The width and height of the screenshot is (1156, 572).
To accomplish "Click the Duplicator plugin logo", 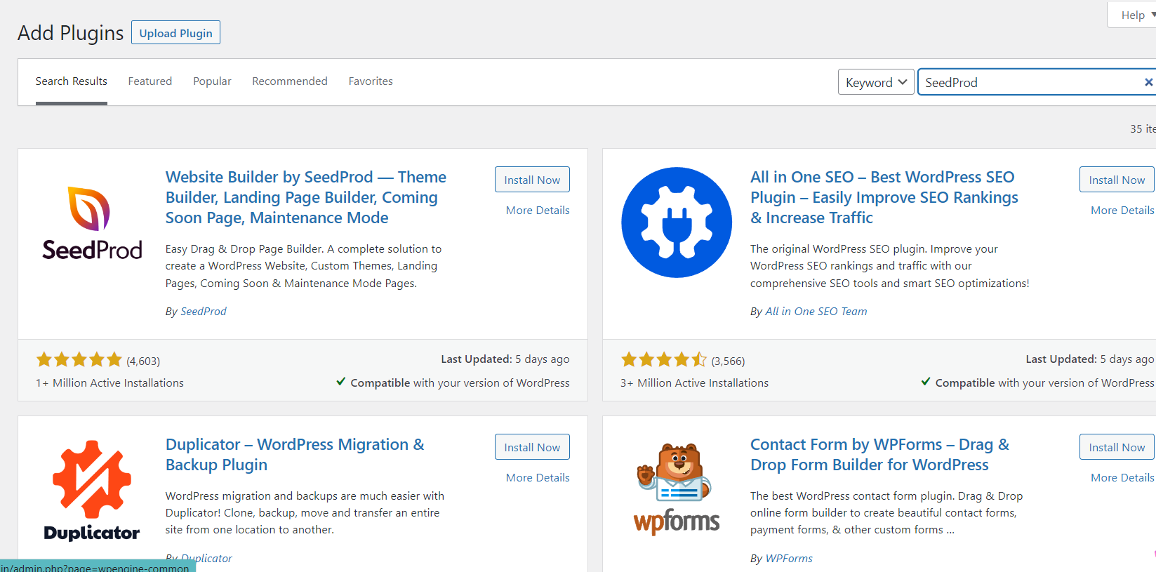I will coord(92,491).
